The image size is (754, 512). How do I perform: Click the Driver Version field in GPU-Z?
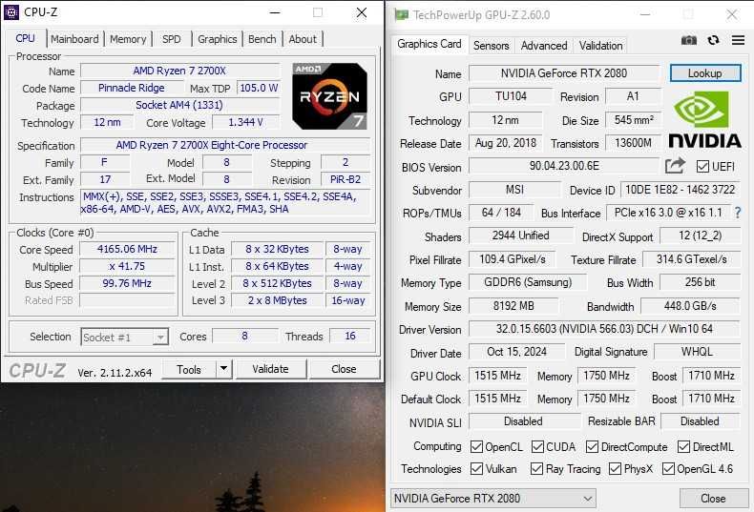tap(604, 329)
